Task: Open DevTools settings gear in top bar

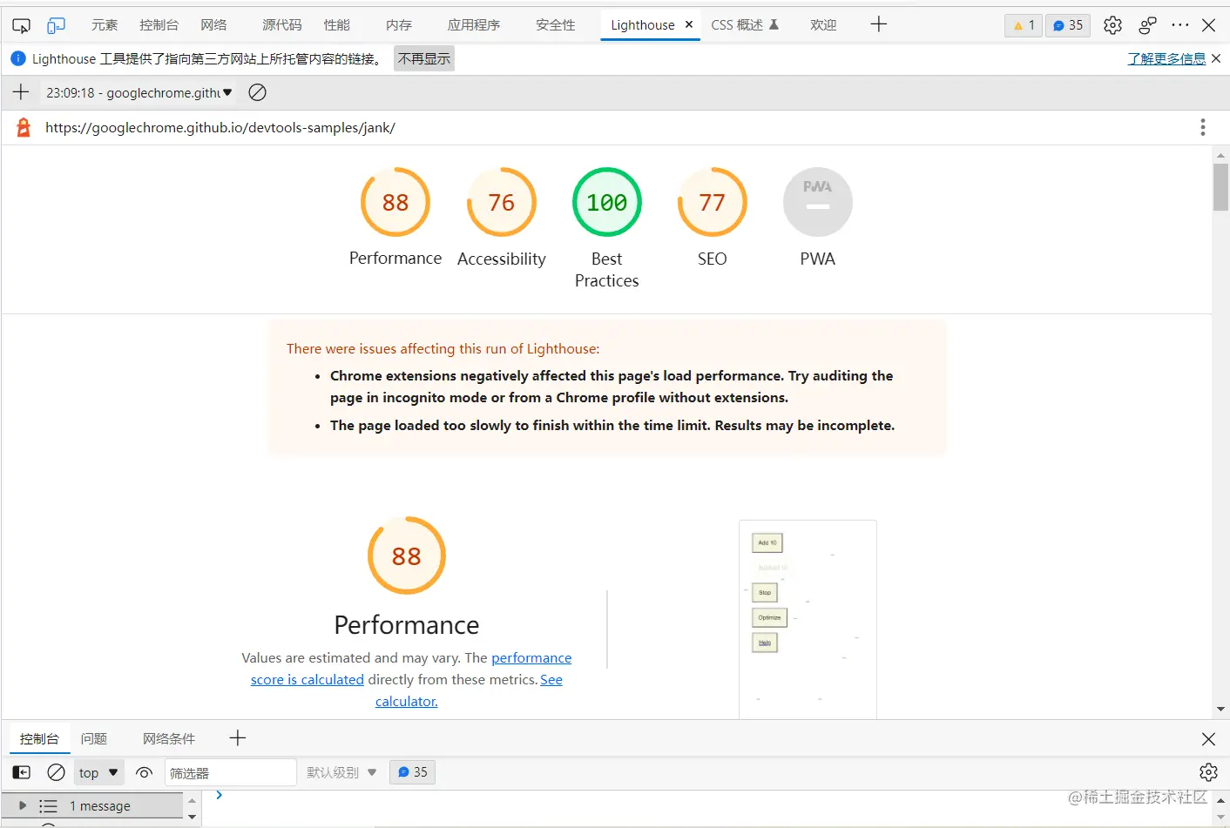Action: point(1112,25)
